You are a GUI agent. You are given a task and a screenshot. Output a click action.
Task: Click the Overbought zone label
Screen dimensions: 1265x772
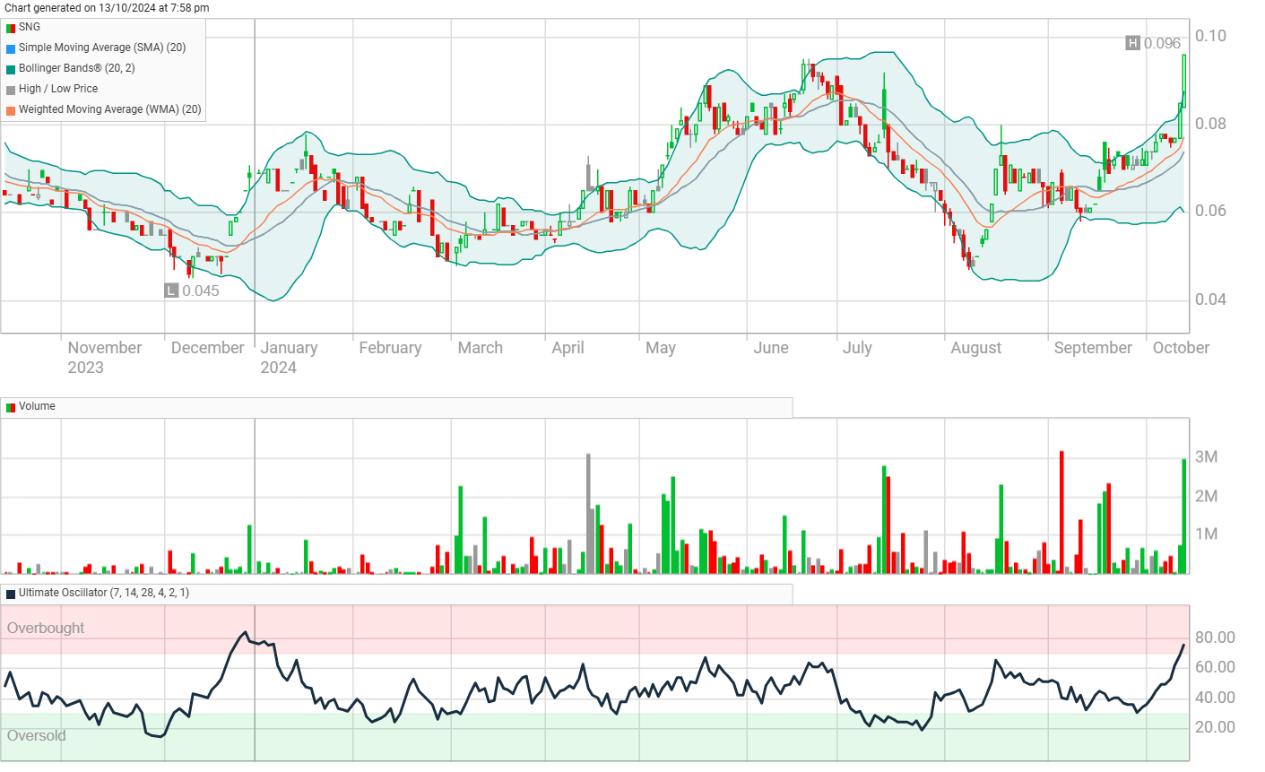point(46,628)
